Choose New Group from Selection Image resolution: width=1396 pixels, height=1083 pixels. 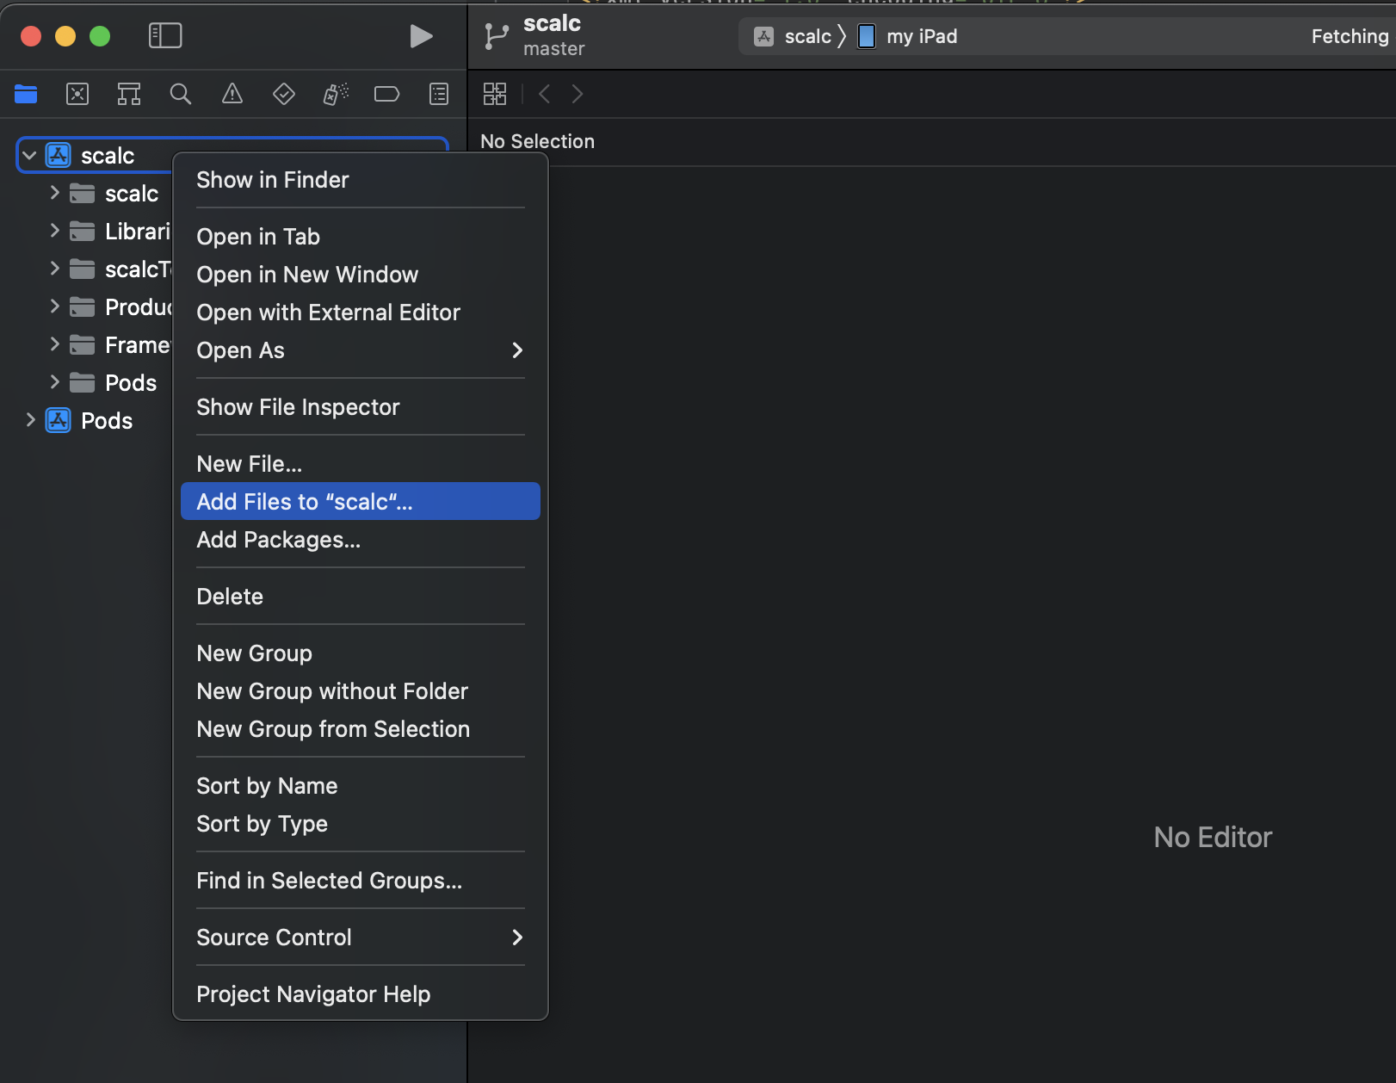pos(360,729)
